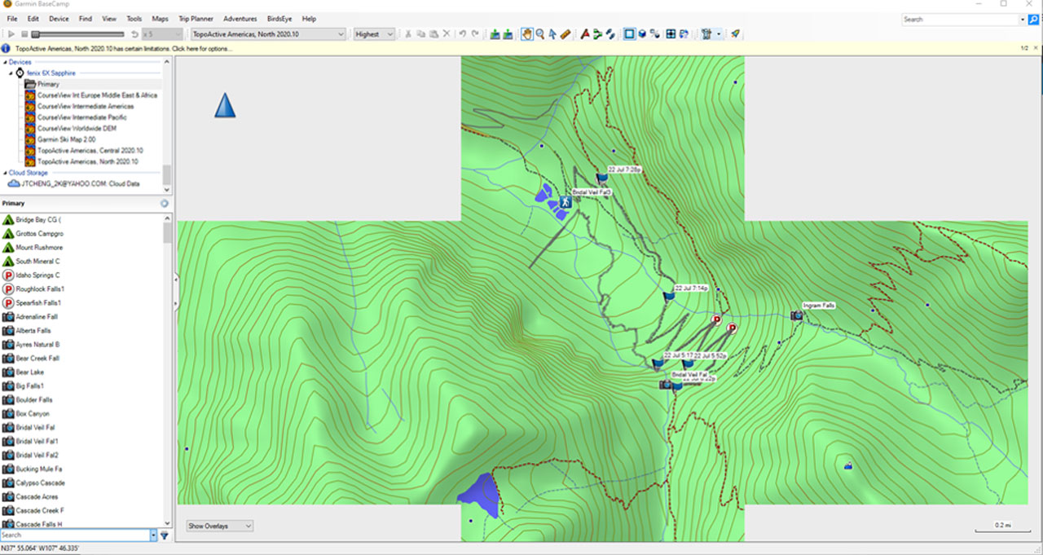Click the blue search magnifier button
Viewport: 1043px width, 555px height.
1034,20
